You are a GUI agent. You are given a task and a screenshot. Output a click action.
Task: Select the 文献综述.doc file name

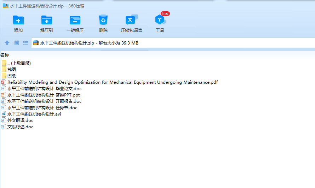click(20, 127)
